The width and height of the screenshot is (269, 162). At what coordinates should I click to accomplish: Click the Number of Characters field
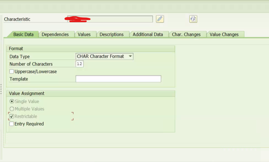[80, 64]
